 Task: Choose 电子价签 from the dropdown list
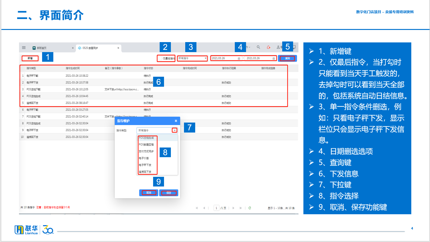tap(157, 158)
